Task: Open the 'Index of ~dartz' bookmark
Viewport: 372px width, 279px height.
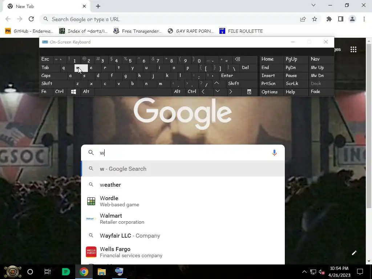Action: [x=84, y=31]
